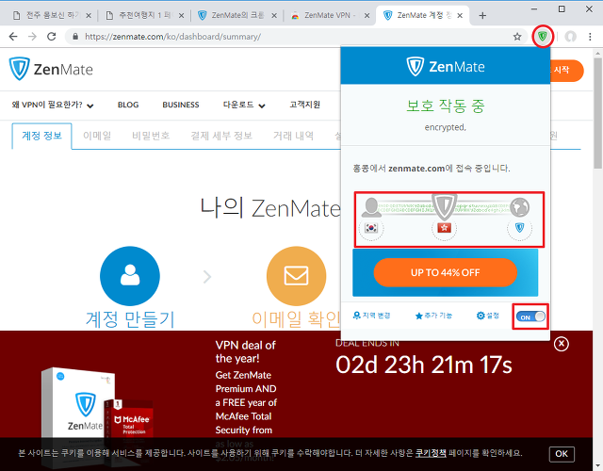The image size is (603, 471).
Task: Click the blue account creation circle icon
Action: (130, 276)
